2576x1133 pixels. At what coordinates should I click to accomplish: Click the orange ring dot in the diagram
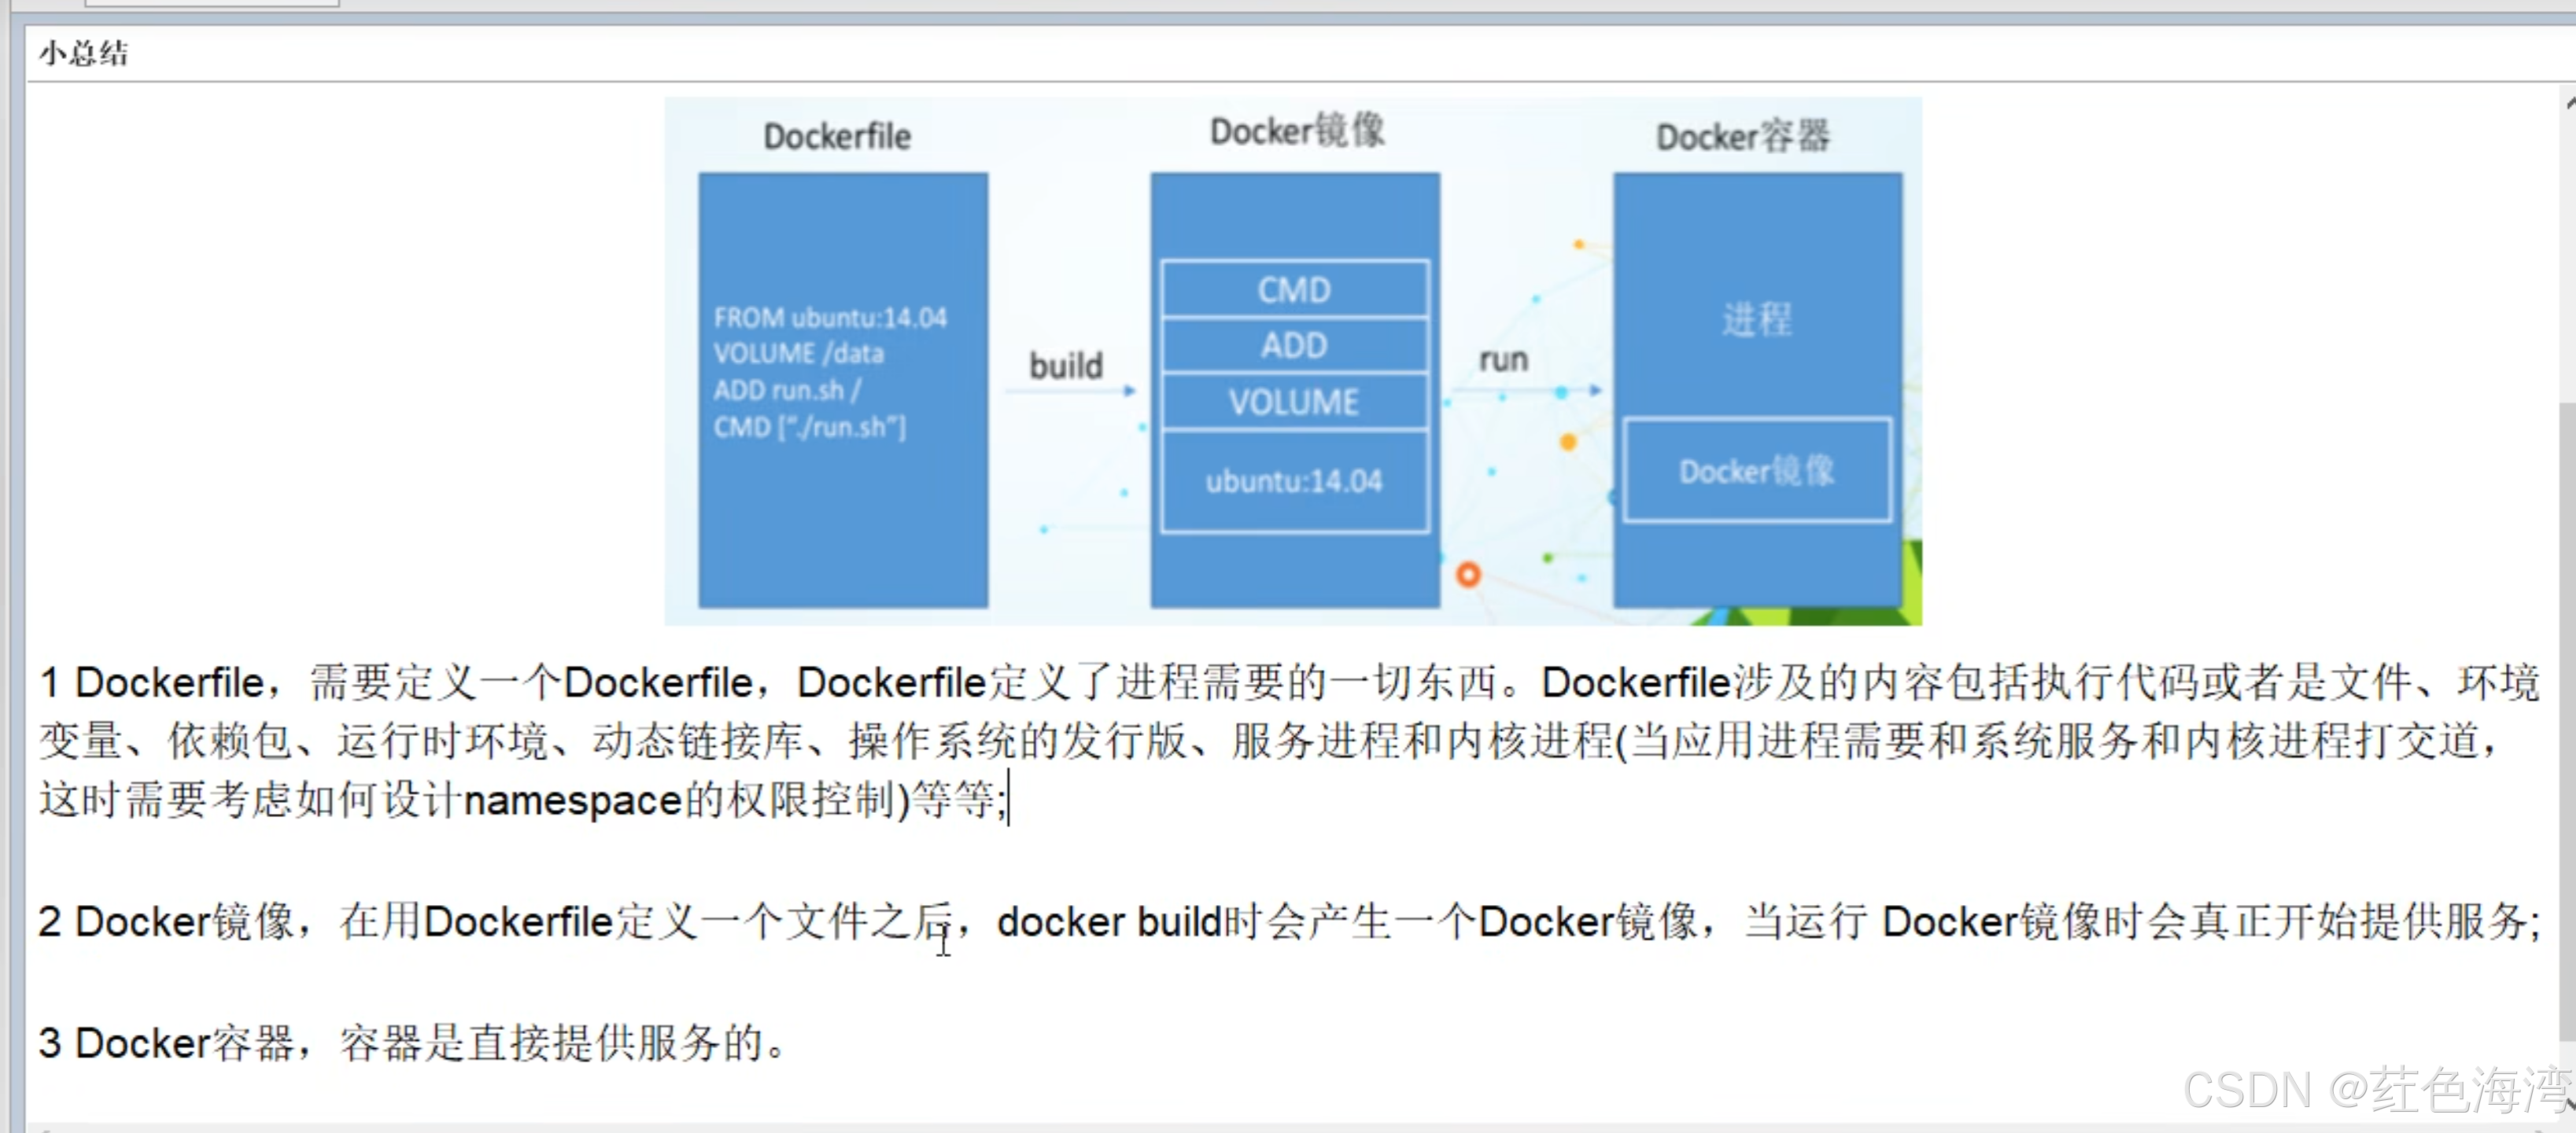point(1467,575)
